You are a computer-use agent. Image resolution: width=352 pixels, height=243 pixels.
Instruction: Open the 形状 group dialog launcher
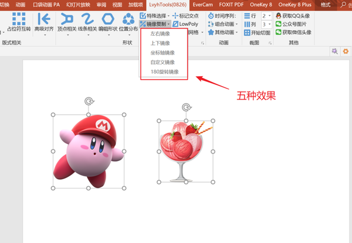click(202, 43)
